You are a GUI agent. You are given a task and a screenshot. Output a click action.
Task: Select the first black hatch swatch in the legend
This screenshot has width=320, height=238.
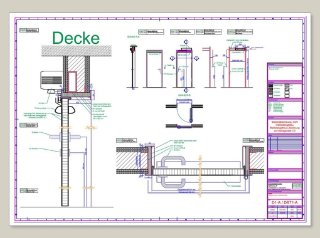[x=270, y=85]
